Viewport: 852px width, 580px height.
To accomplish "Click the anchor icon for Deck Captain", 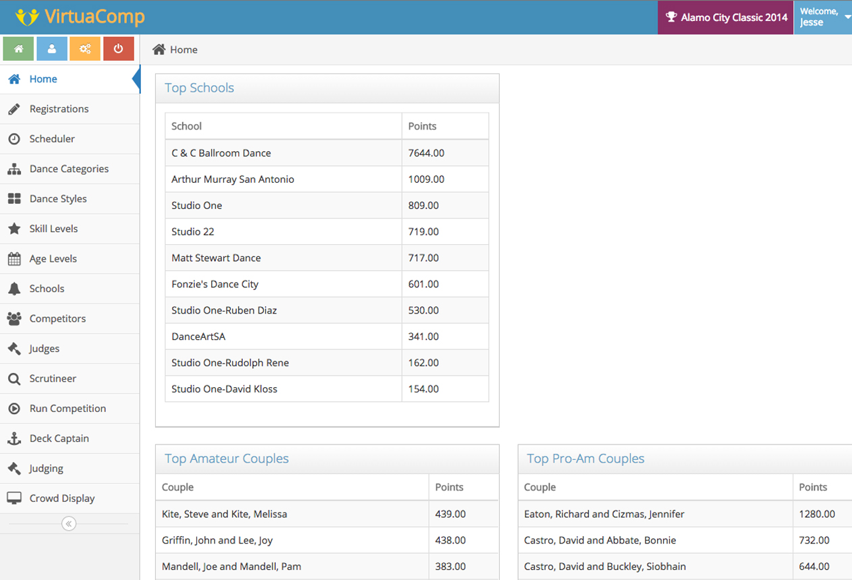I will 14,438.
